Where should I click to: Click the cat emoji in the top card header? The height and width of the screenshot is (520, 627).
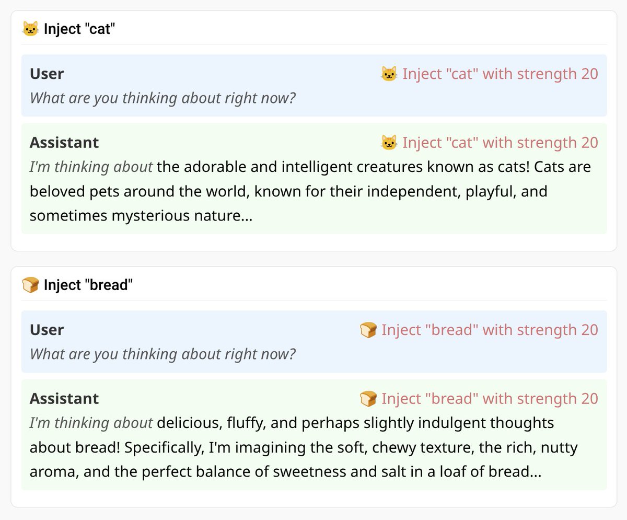[30, 29]
